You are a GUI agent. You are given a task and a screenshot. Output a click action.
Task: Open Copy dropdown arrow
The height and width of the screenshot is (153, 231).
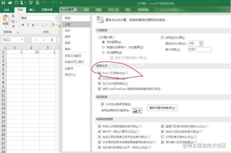coord(17,21)
